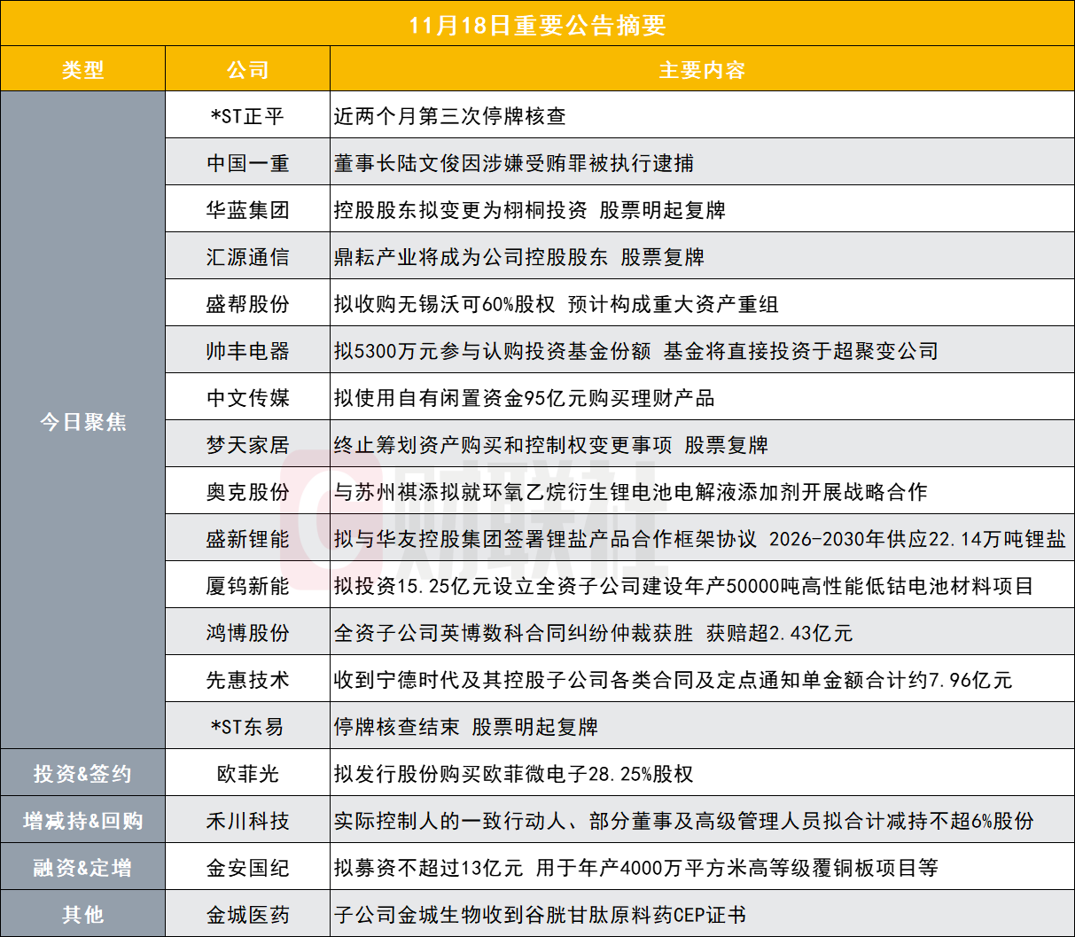The height and width of the screenshot is (937, 1075).
Task: Select company cell '盛帮股份'
Action: [x=247, y=304]
